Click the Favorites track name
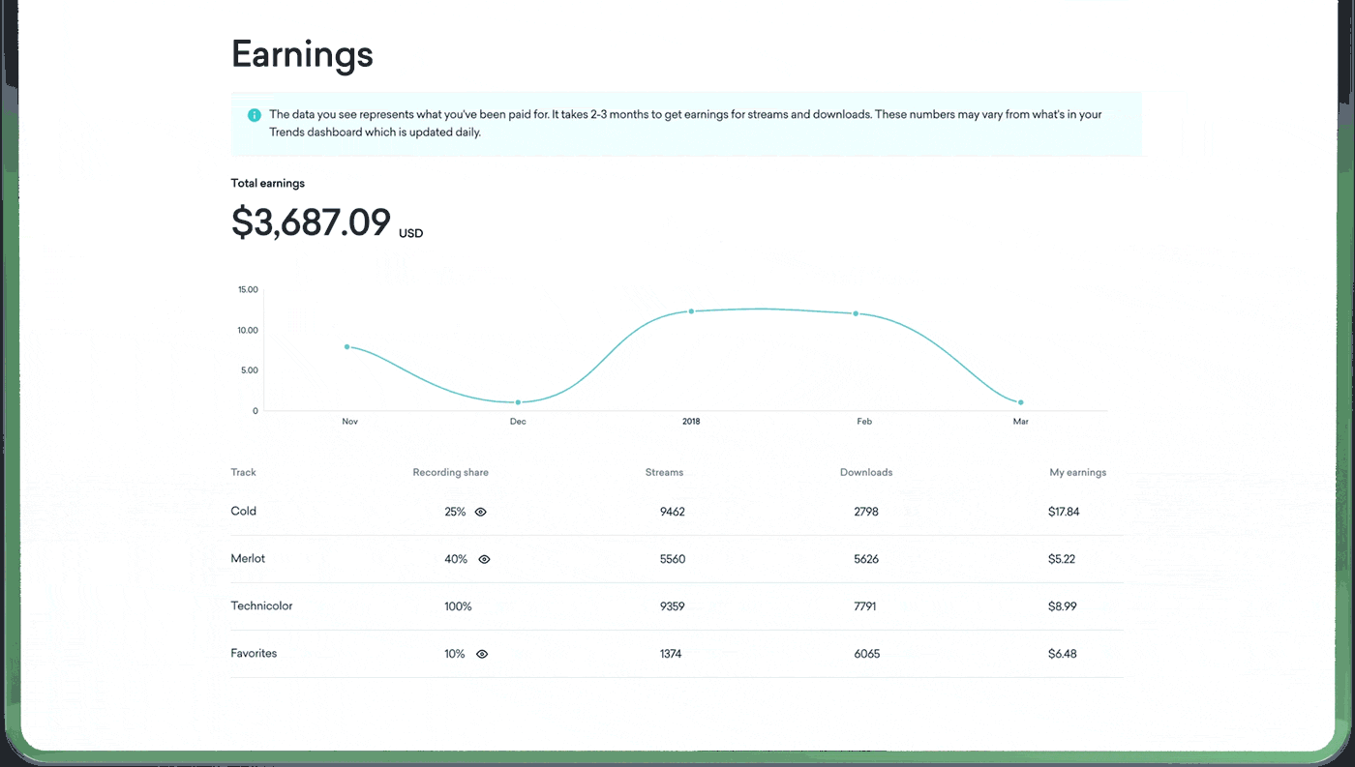Viewport: 1355px width, 767px height. tap(254, 653)
